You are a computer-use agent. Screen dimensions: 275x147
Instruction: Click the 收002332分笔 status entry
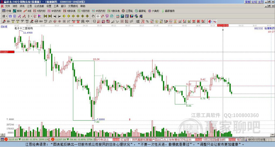point(257,140)
